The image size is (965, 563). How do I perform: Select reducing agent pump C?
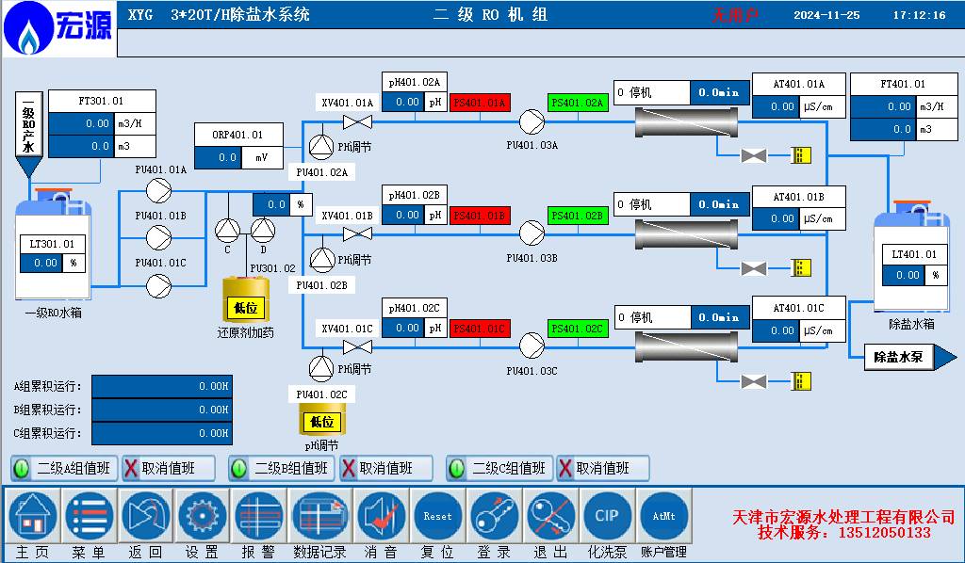pos(228,231)
